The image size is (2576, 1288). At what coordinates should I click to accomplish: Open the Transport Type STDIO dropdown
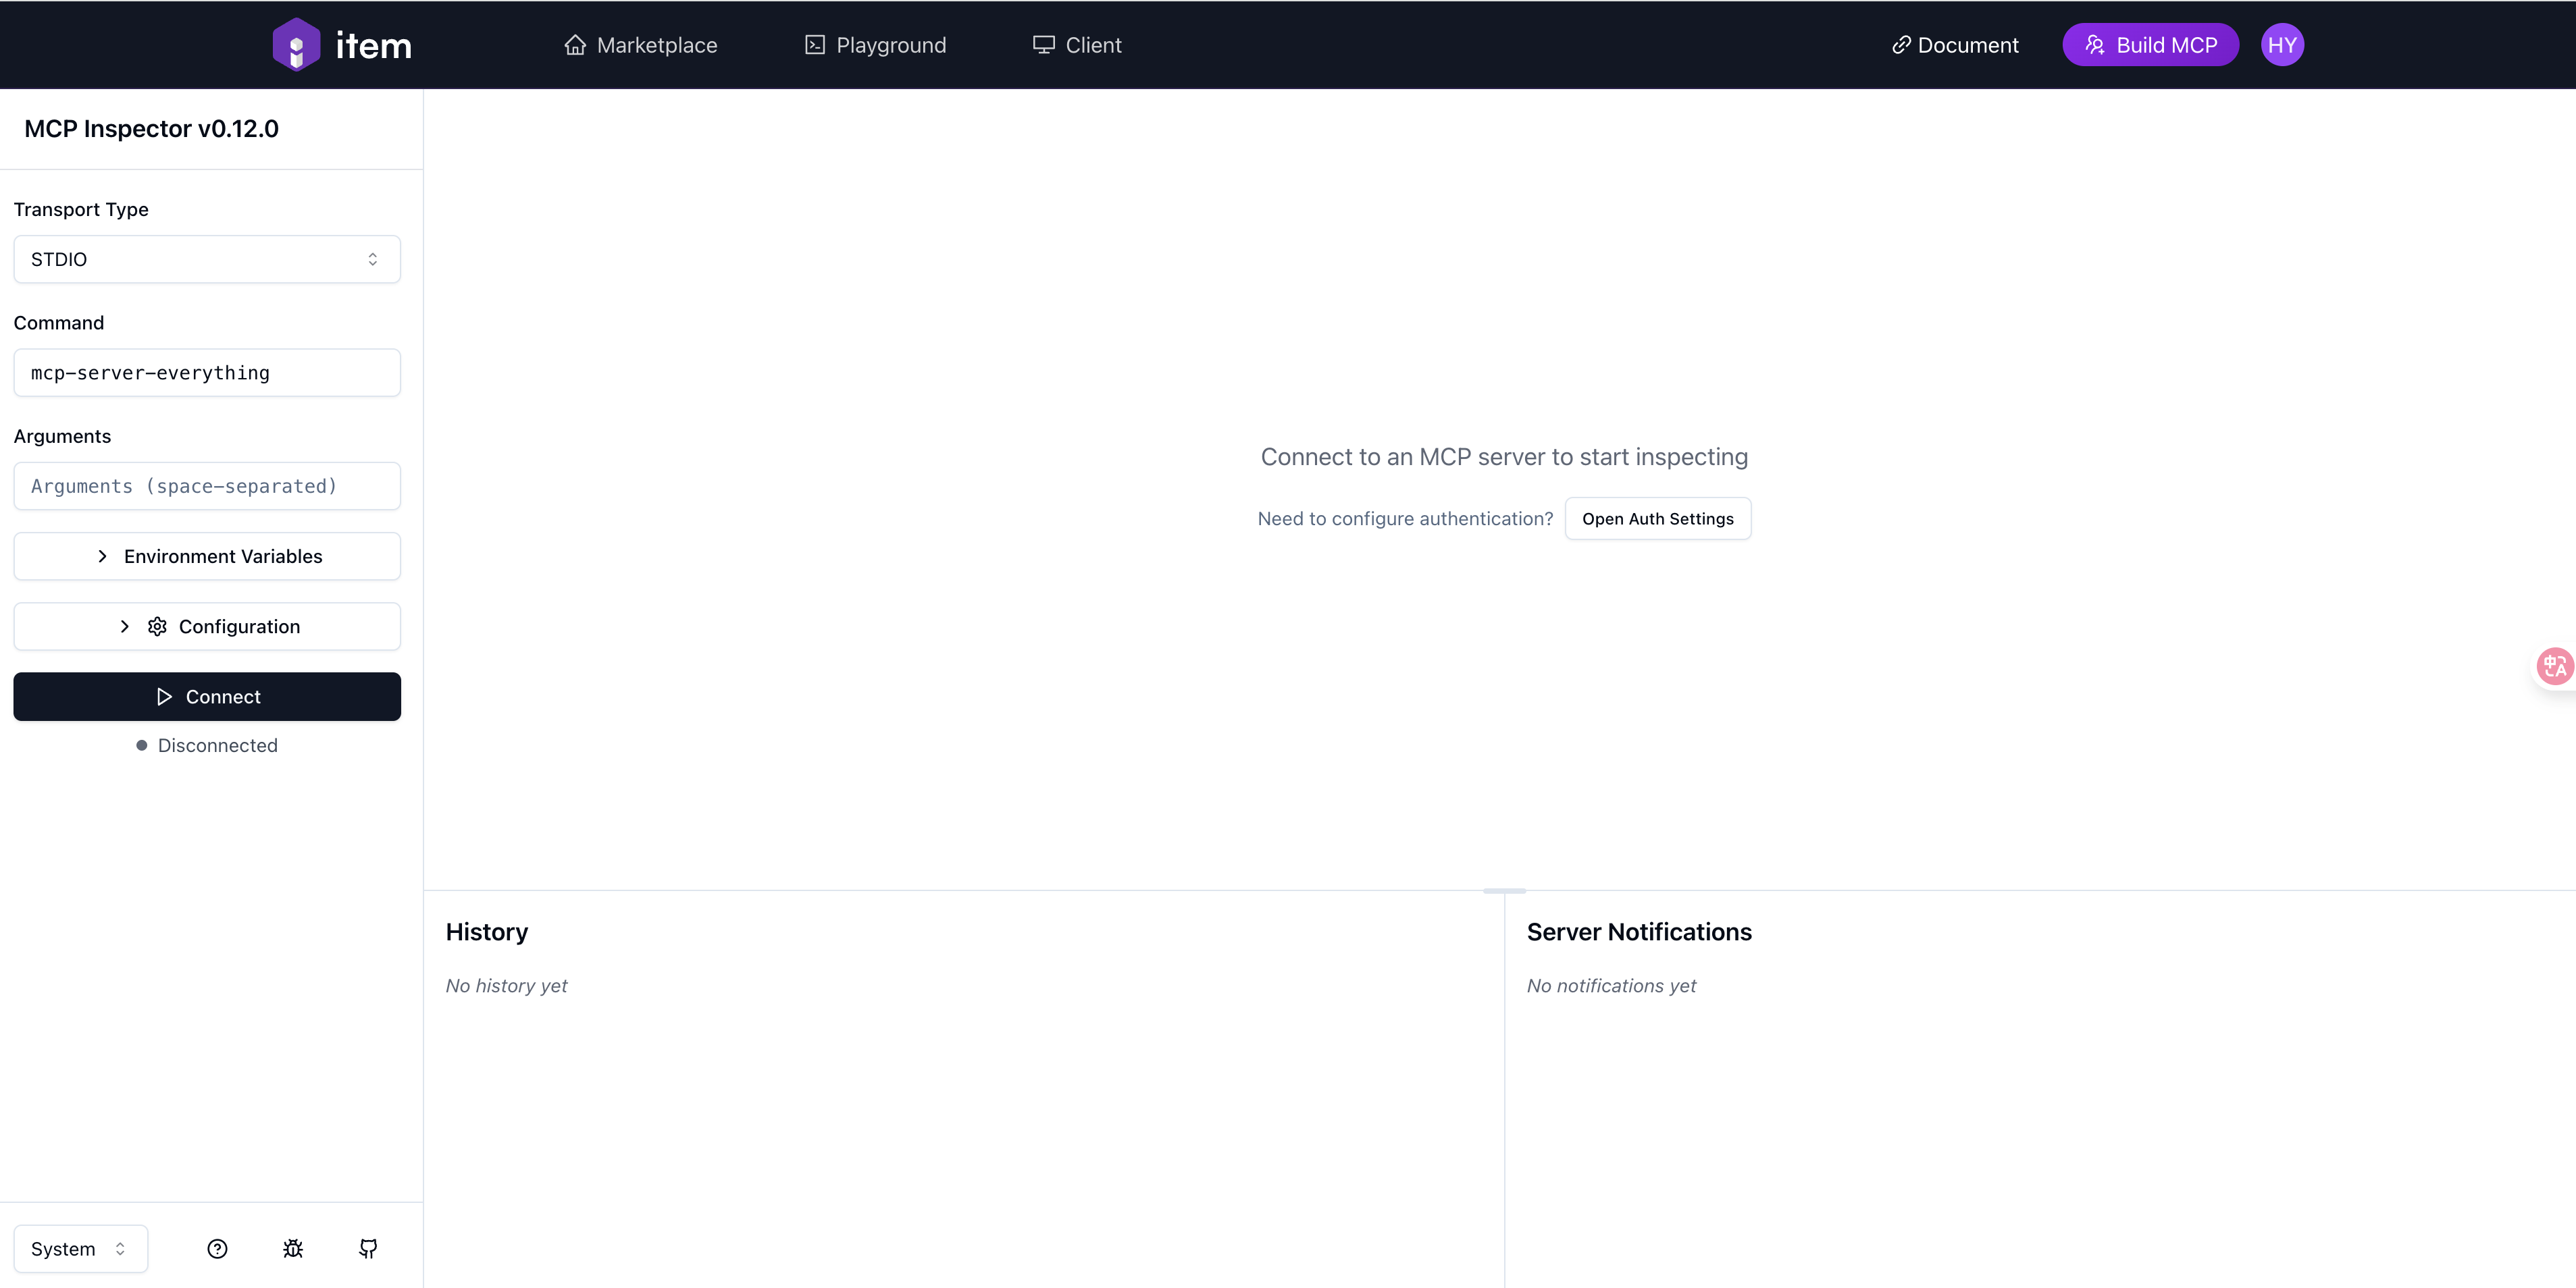click(x=207, y=260)
